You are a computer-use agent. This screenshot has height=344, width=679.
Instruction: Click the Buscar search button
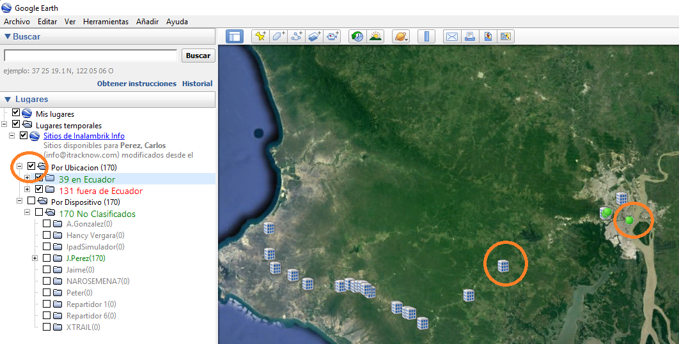point(198,56)
